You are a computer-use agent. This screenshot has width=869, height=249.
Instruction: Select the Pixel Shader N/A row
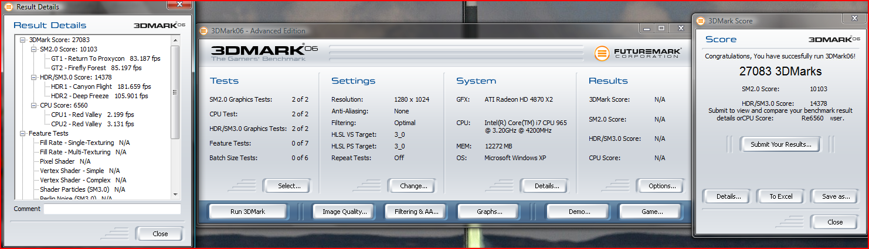pyautogui.click(x=65, y=161)
